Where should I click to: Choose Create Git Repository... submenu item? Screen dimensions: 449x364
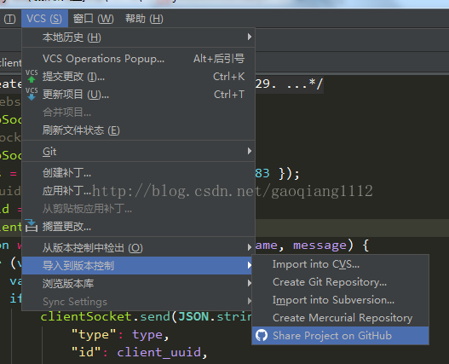pyautogui.click(x=341, y=282)
